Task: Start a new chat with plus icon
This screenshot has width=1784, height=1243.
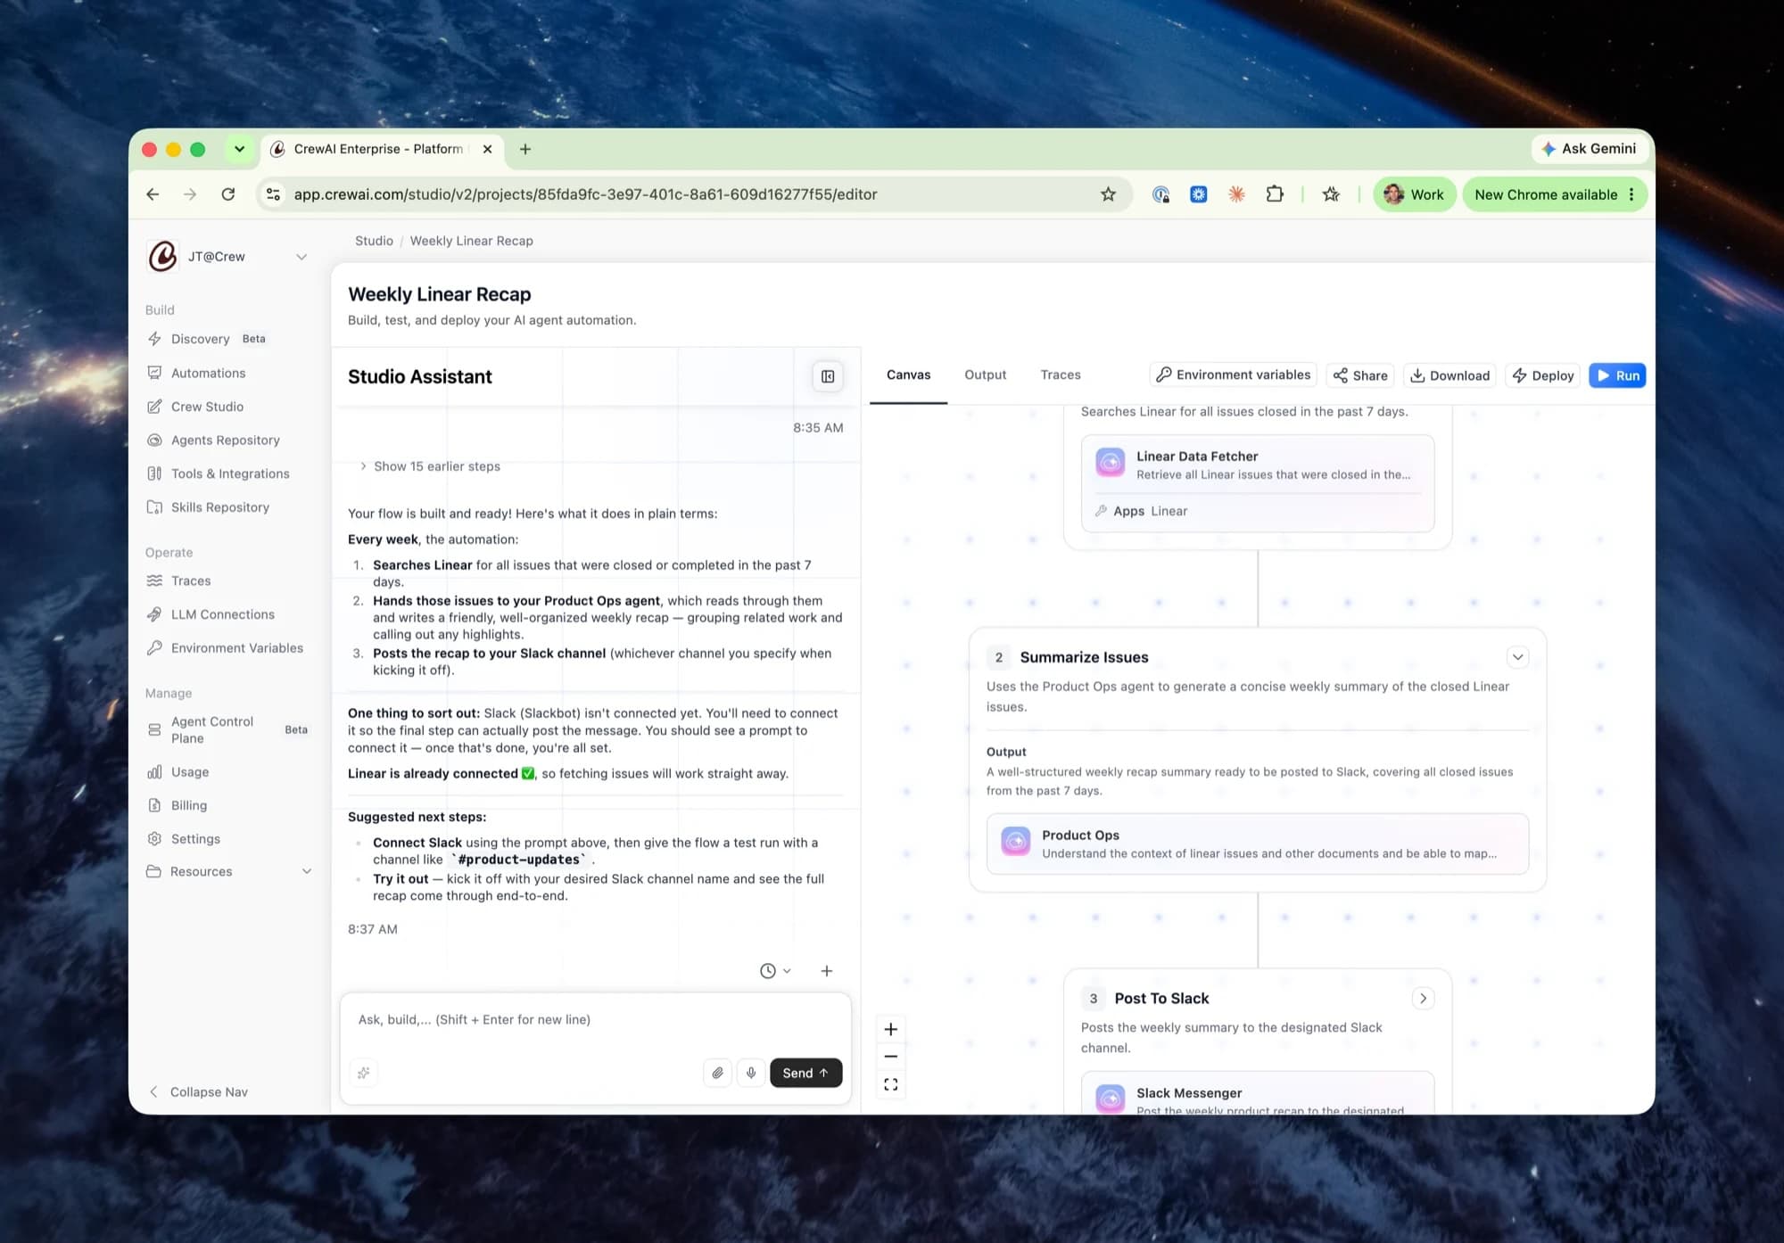Action: 827,971
